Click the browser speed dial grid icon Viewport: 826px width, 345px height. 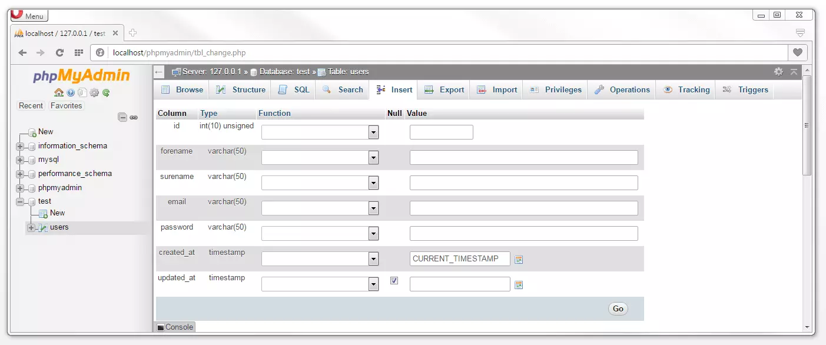[x=78, y=52]
